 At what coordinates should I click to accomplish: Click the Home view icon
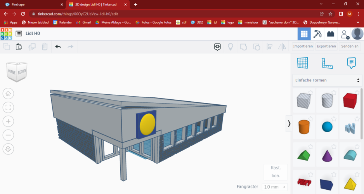click(9, 94)
